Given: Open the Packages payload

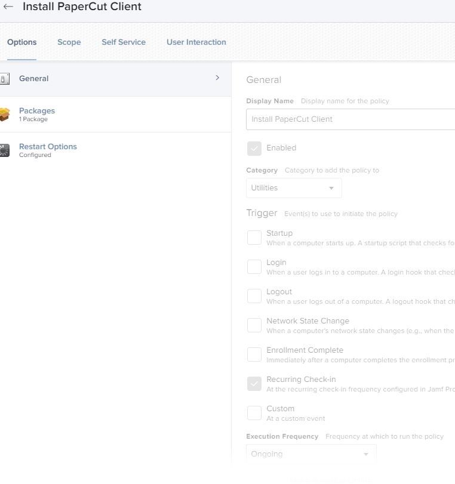Looking at the screenshot, I should (x=115, y=115).
